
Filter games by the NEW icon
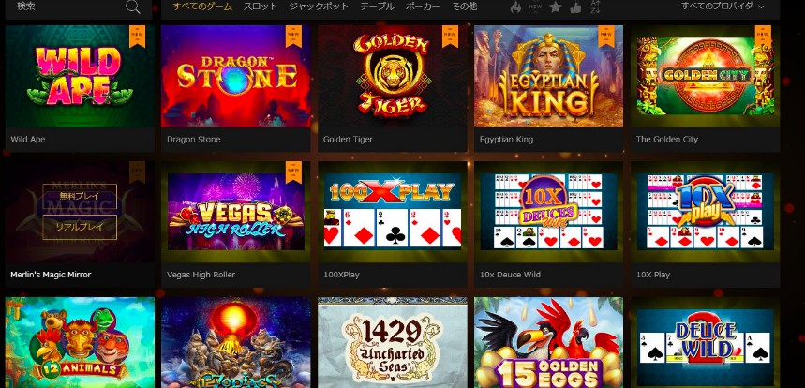coord(535,7)
